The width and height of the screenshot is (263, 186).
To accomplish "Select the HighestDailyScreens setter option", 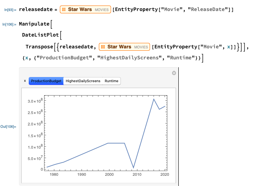I will [x=83, y=81].
